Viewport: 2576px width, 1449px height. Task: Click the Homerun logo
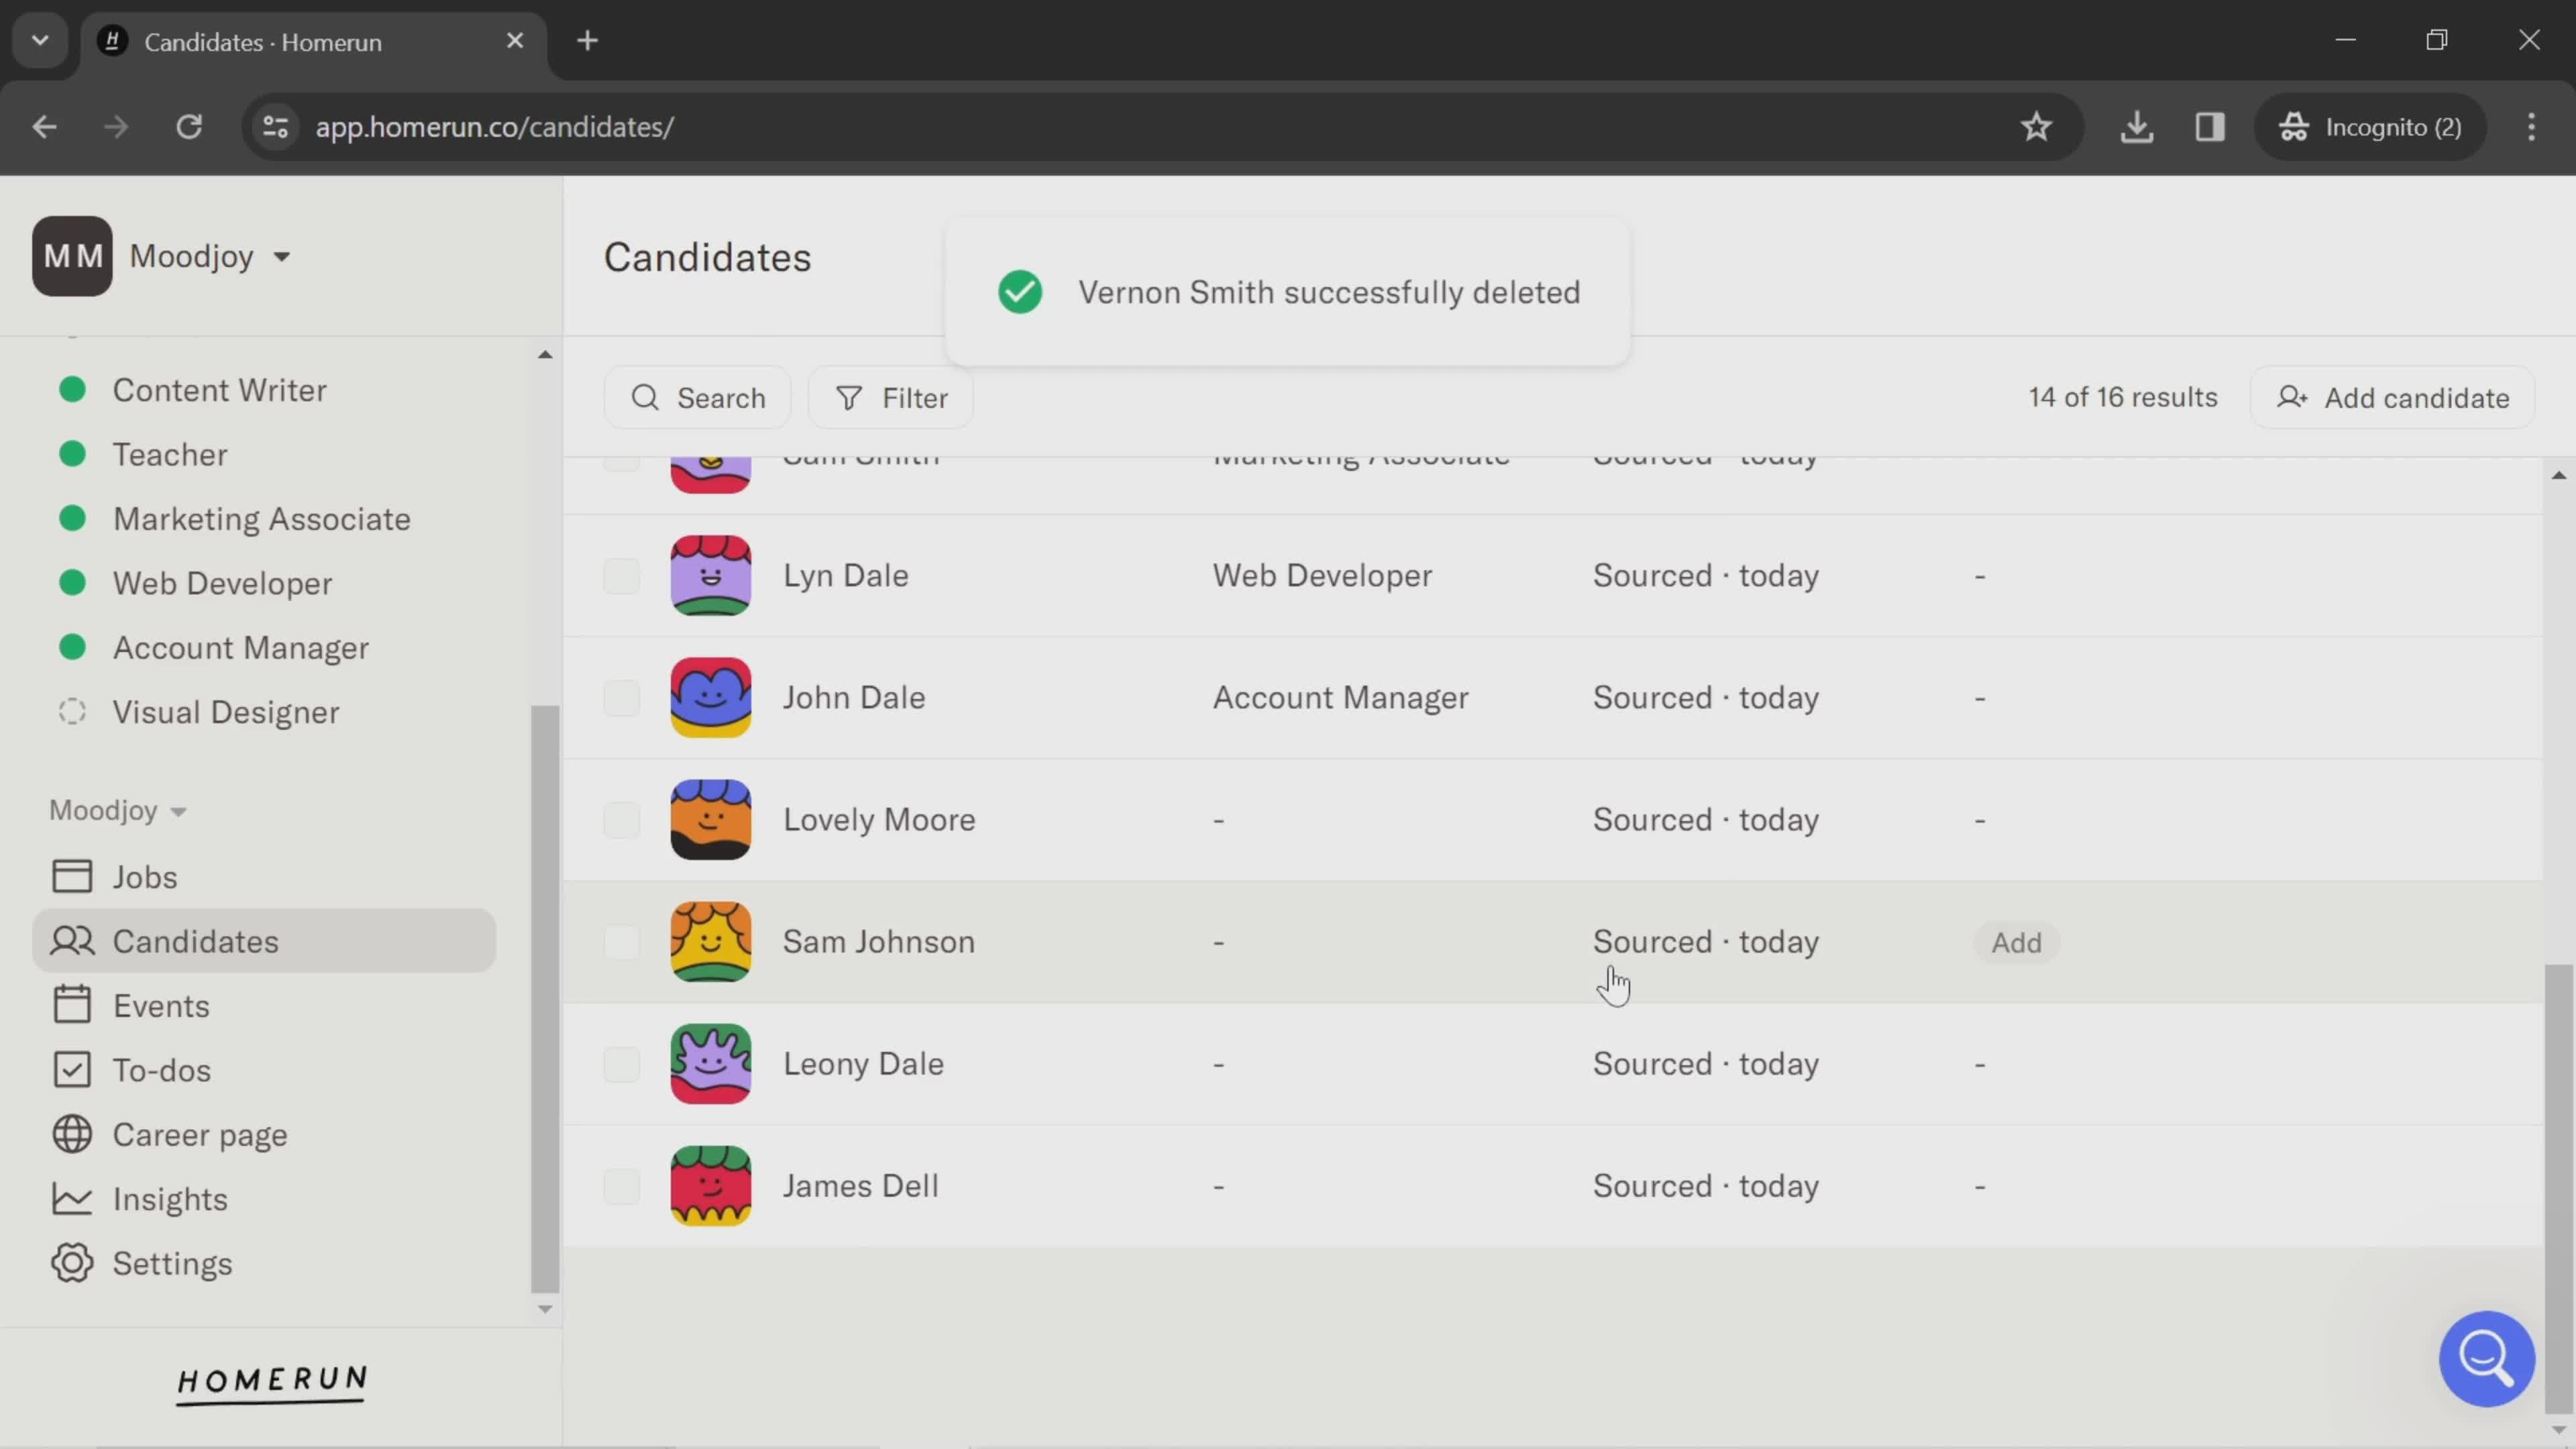(272, 1384)
